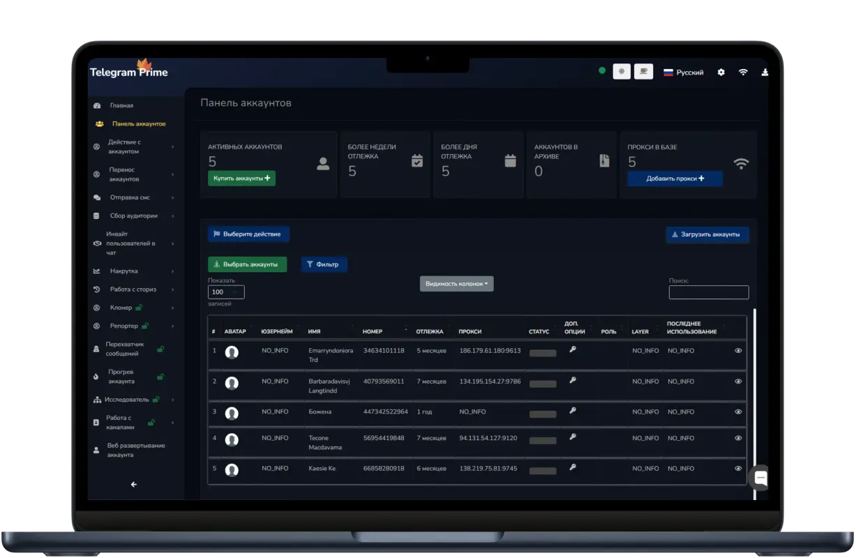856x558 pixels.
Task: Select proxy 94.131.54.127:9120
Action: pyautogui.click(x=488, y=439)
